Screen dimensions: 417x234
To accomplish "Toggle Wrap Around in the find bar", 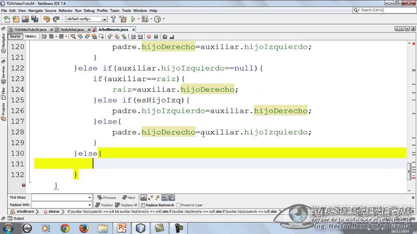I will [x=172, y=197].
